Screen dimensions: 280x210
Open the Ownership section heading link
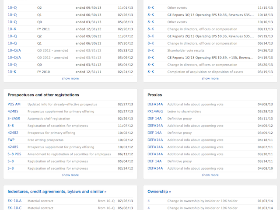(x=159, y=192)
